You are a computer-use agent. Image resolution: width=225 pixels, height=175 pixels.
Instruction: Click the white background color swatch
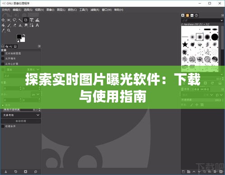tap(23, 40)
